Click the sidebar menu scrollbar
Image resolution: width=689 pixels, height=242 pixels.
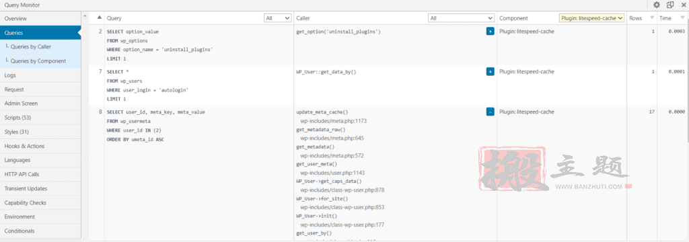(x=85, y=125)
